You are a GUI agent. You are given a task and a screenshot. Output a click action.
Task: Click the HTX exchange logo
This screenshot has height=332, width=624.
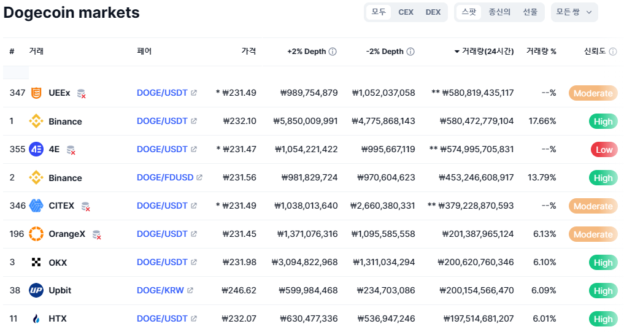click(x=36, y=318)
